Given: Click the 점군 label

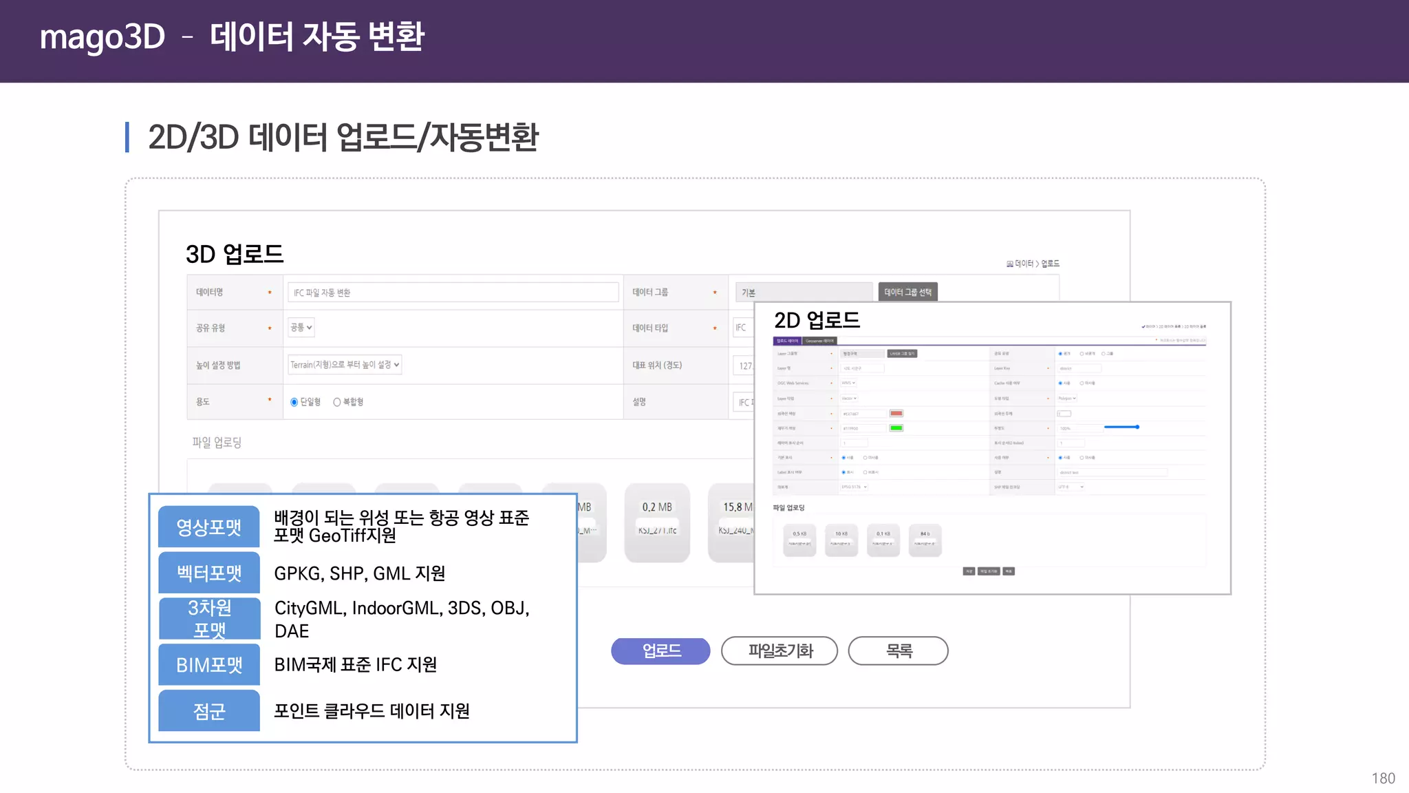Looking at the screenshot, I should tap(209, 710).
